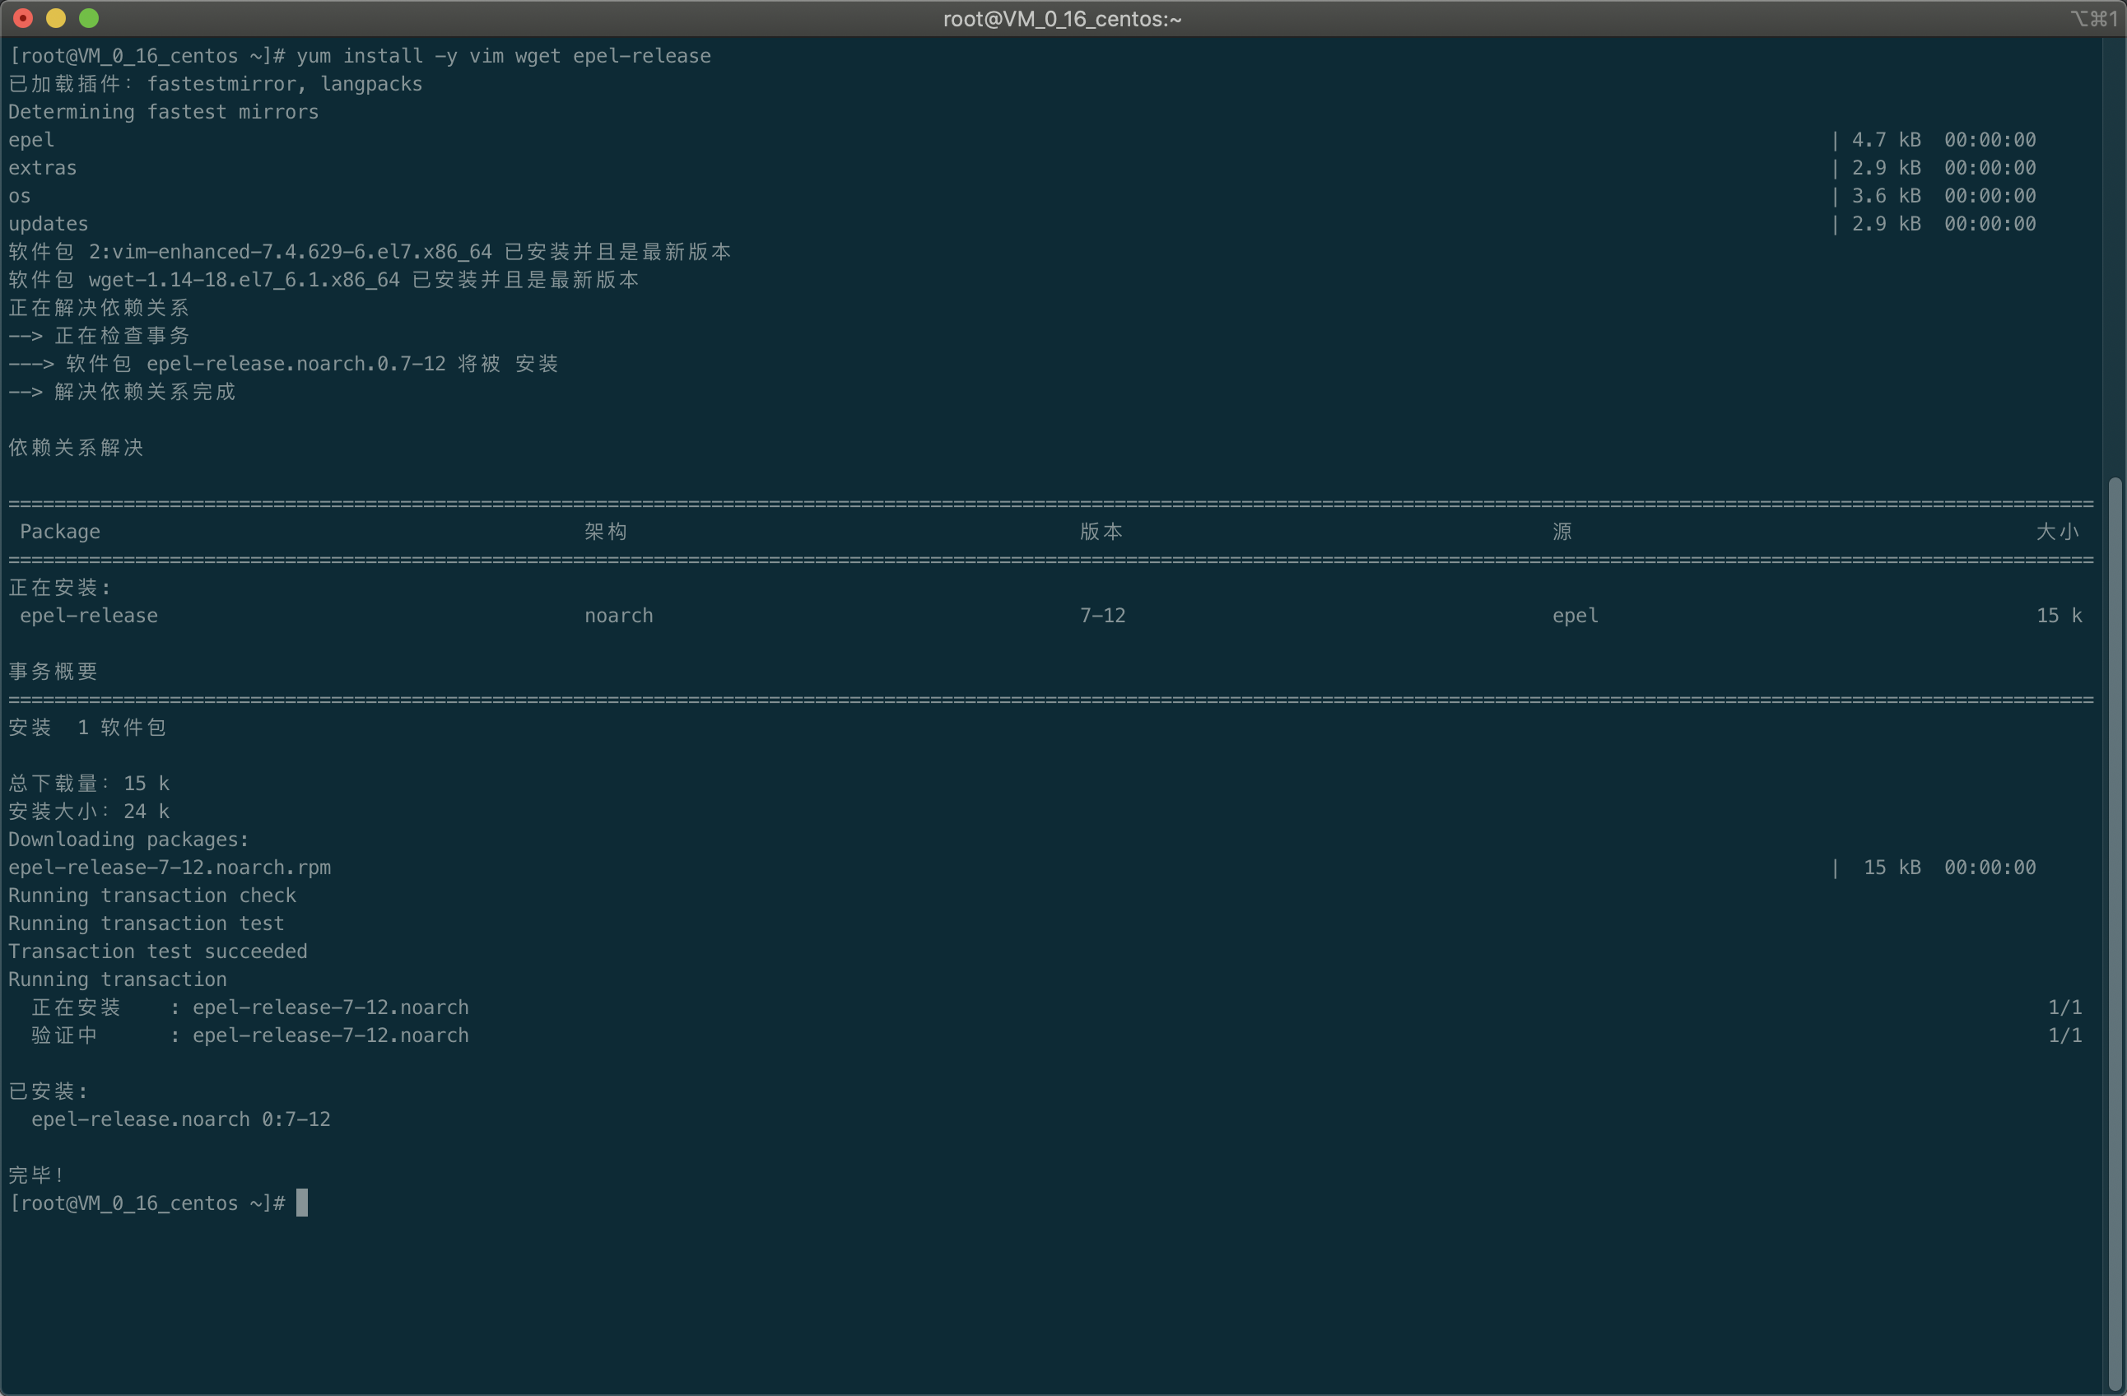Click the 'epel-release.noarch 0:7-12' installed line
Image resolution: width=2127 pixels, height=1396 pixels.
(180, 1119)
